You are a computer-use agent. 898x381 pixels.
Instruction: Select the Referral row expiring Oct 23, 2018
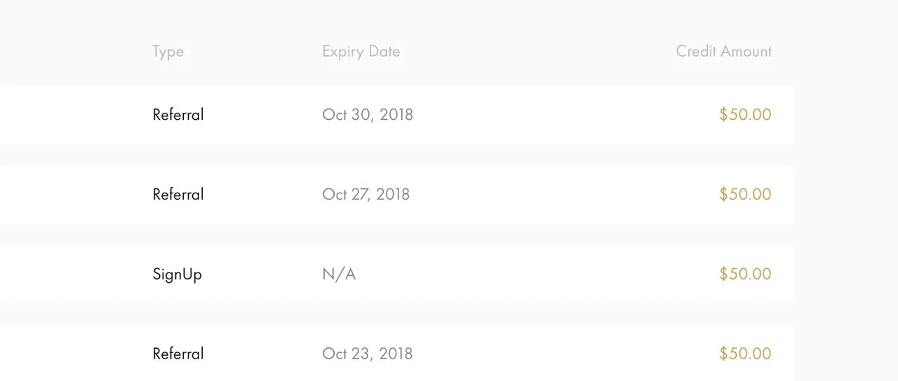pyautogui.click(x=397, y=353)
